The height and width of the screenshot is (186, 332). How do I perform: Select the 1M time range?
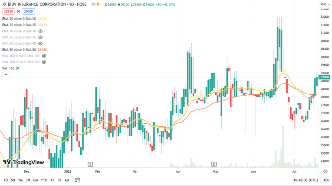pos(20,180)
